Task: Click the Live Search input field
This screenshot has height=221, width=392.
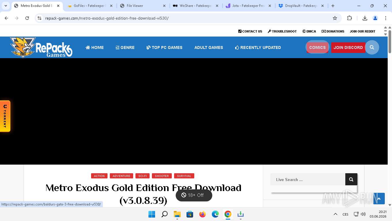Action: point(308,179)
